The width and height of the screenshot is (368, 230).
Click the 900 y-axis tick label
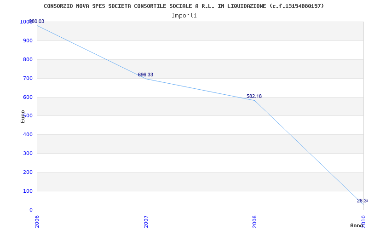[28, 40]
